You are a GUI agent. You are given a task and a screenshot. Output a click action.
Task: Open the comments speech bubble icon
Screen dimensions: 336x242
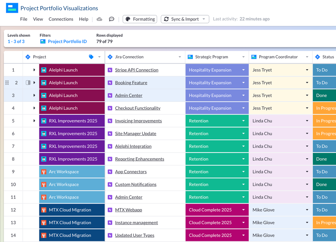point(111,19)
